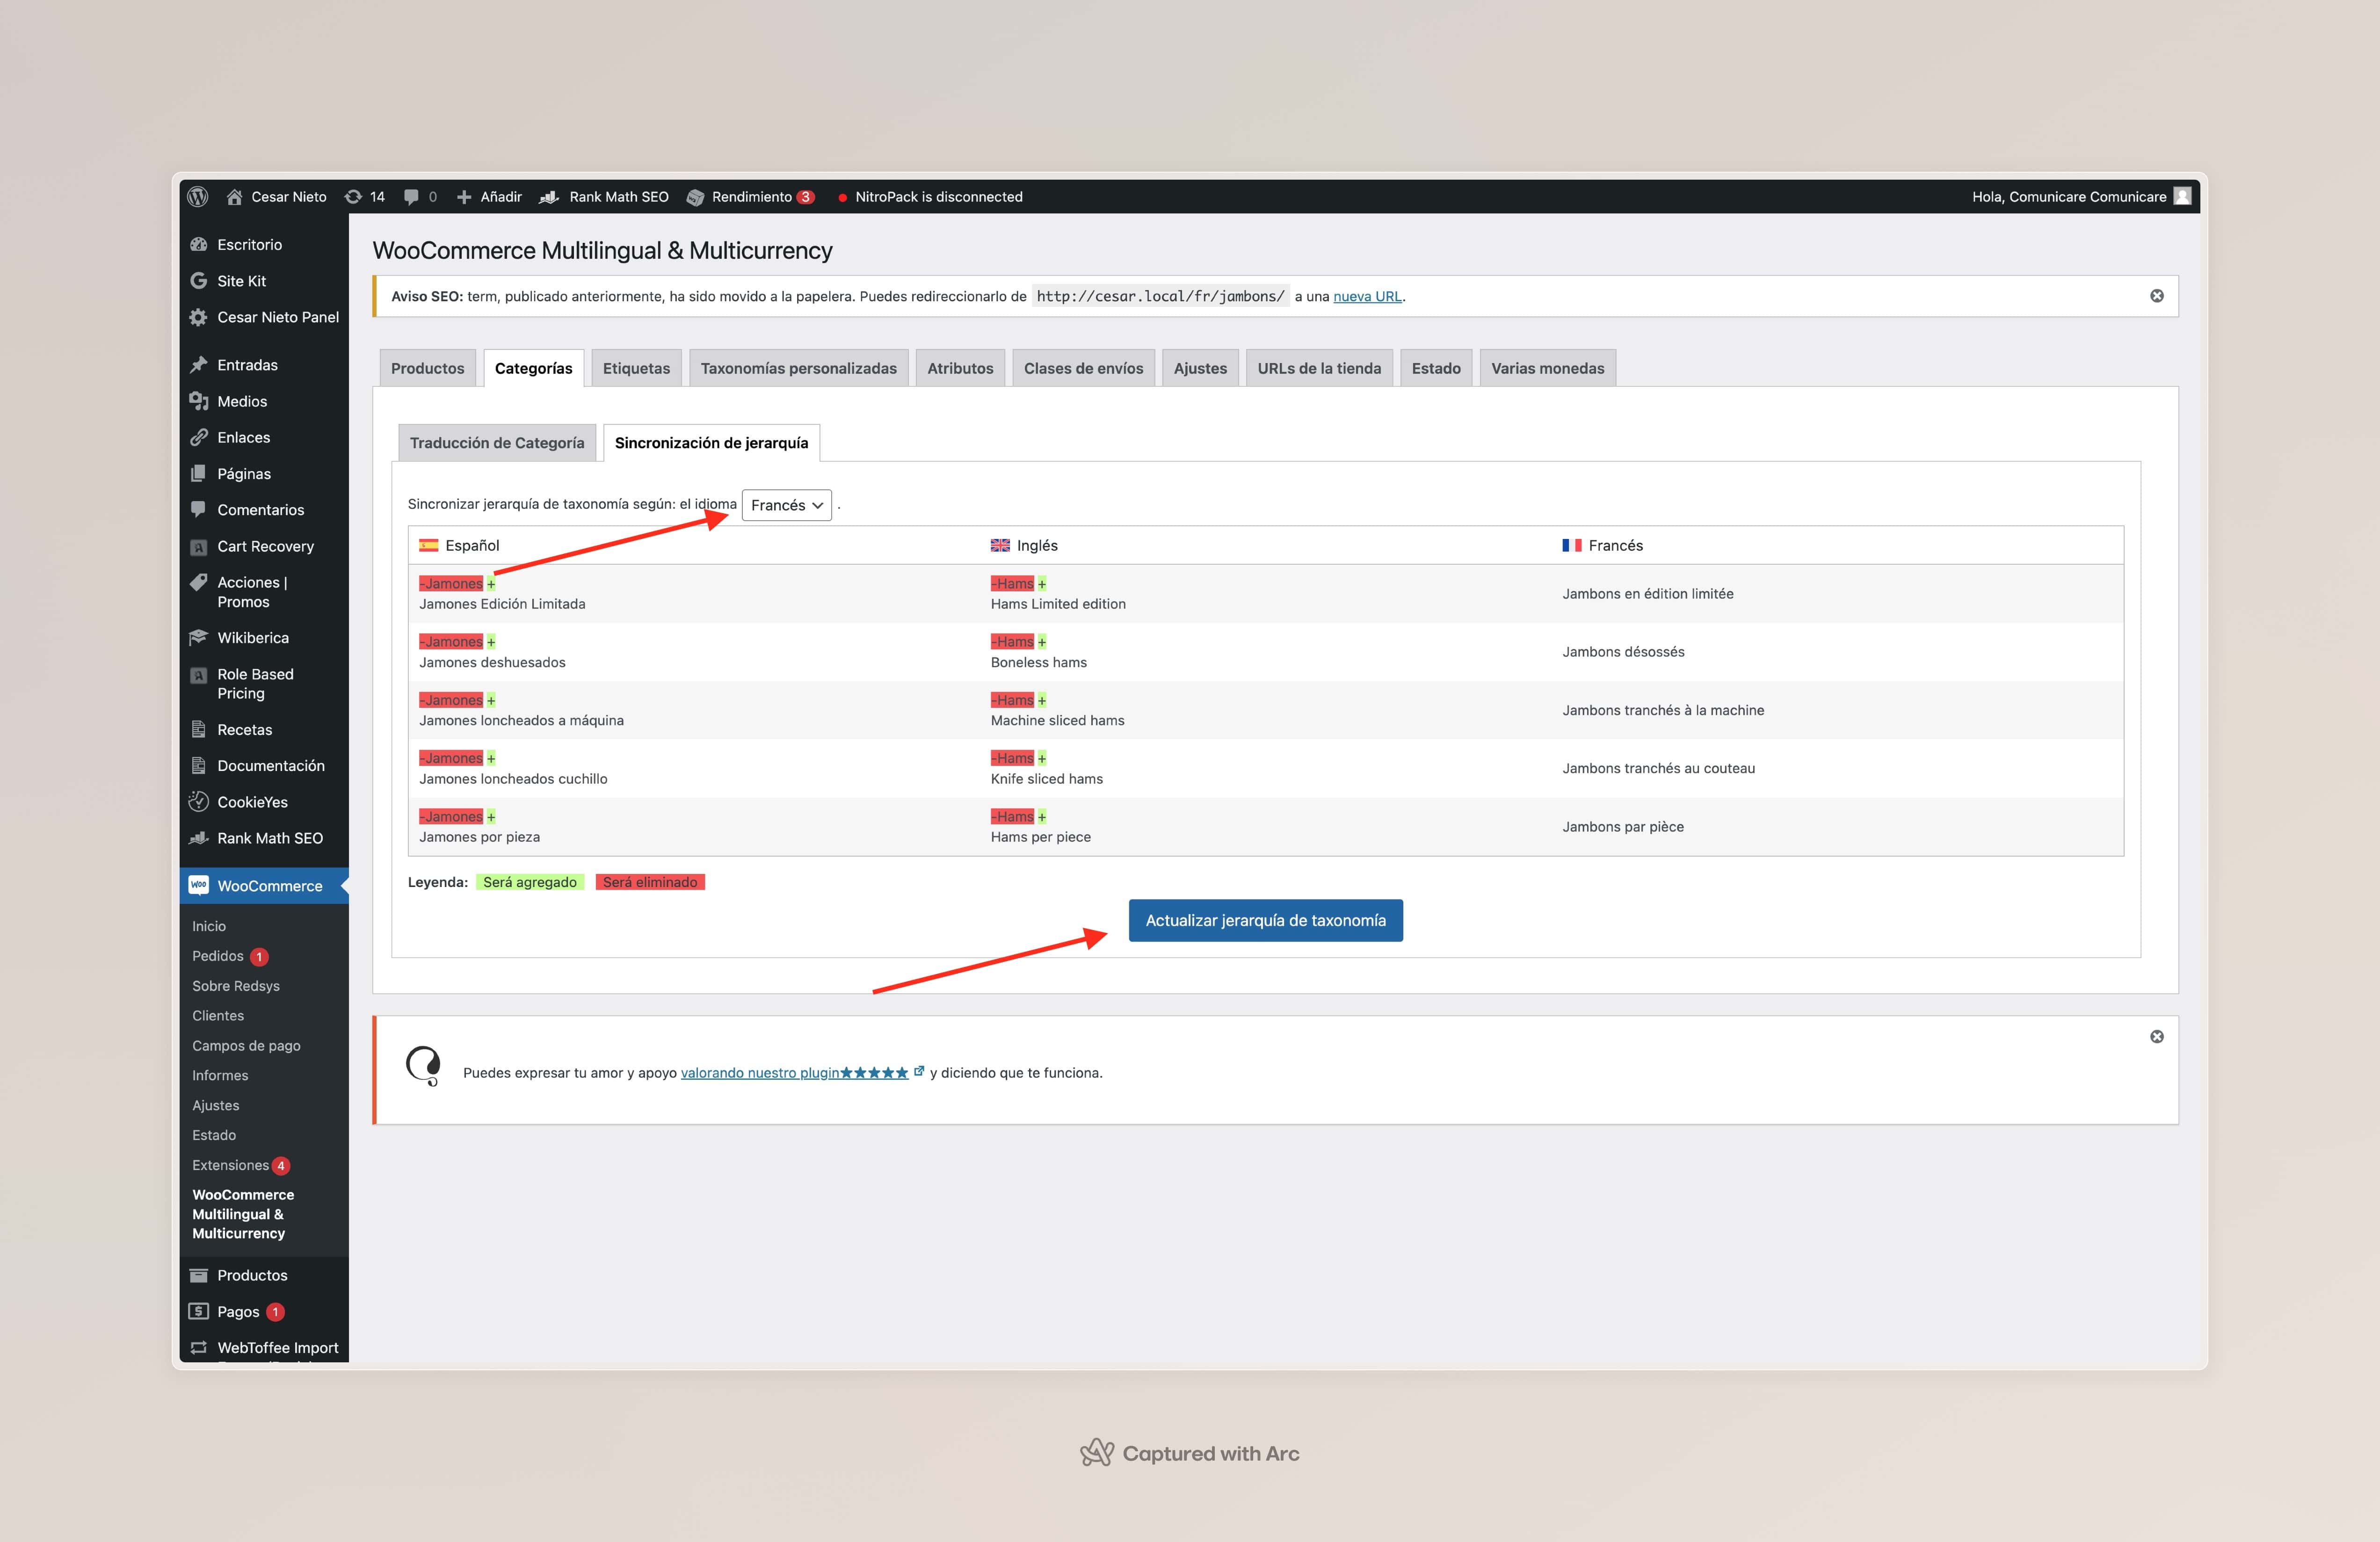Screen dimensions: 2380x1542
Task: Click 'Jambons par pièce' cell
Action: coord(1623,827)
